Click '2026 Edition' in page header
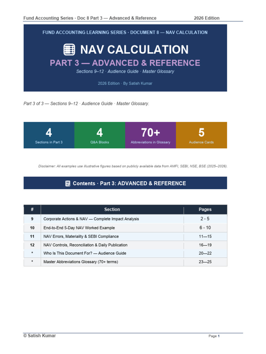 tap(207, 18)
